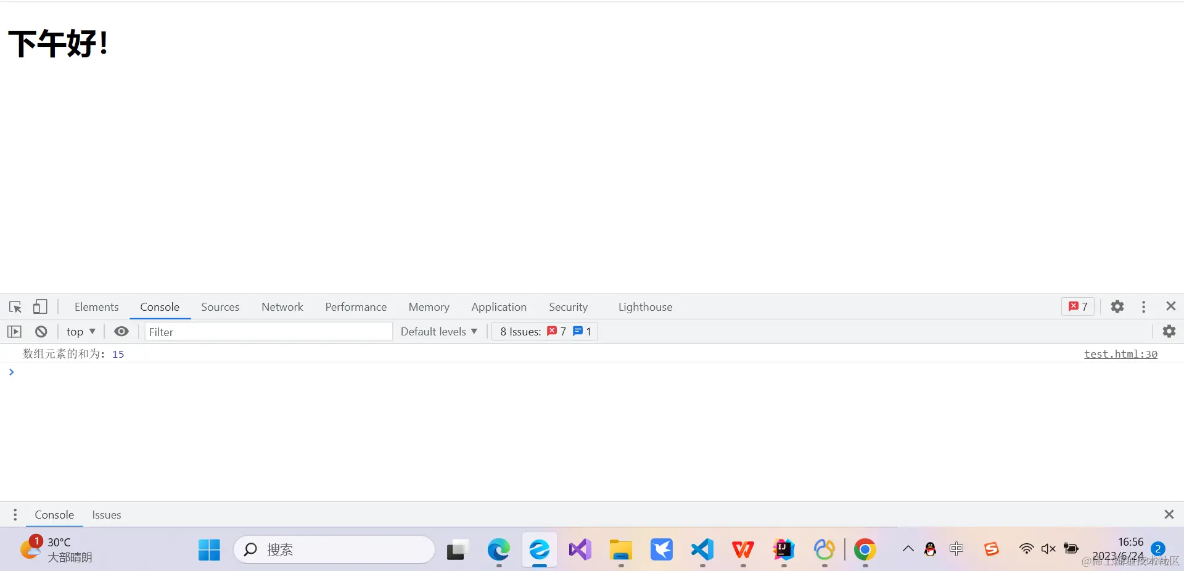Viewport: 1184px width, 571px height.
Task: Open the Security tab
Action: click(x=568, y=306)
